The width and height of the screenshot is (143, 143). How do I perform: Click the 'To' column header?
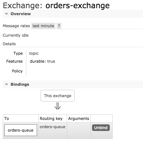point(7,119)
